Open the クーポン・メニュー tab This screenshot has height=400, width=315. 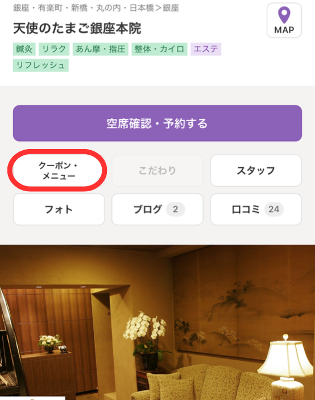[59, 170]
